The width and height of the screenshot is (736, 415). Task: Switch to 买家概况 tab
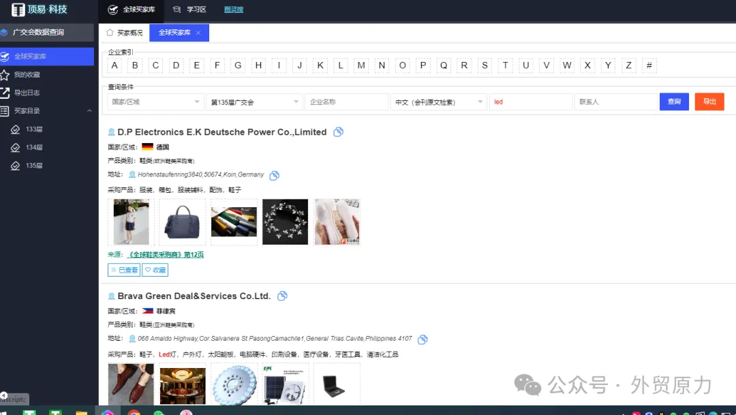(x=125, y=33)
